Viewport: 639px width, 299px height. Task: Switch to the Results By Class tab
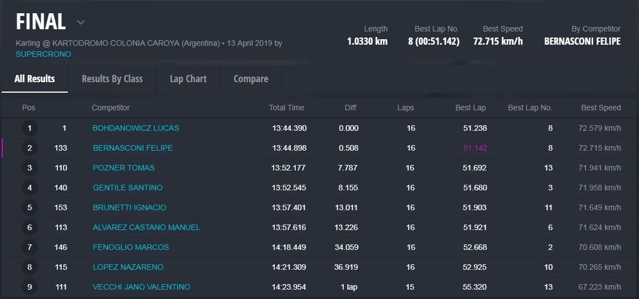(x=112, y=79)
